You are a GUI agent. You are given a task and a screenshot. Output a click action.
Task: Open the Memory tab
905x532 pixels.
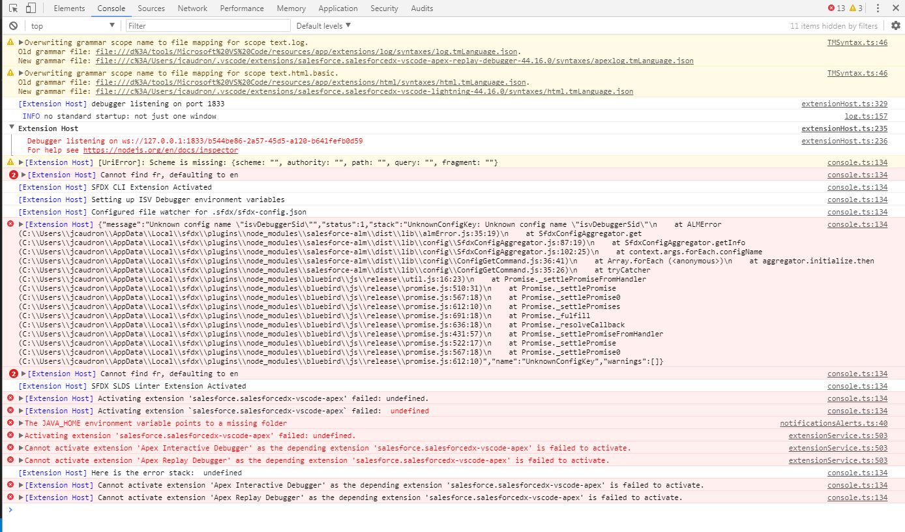click(291, 8)
